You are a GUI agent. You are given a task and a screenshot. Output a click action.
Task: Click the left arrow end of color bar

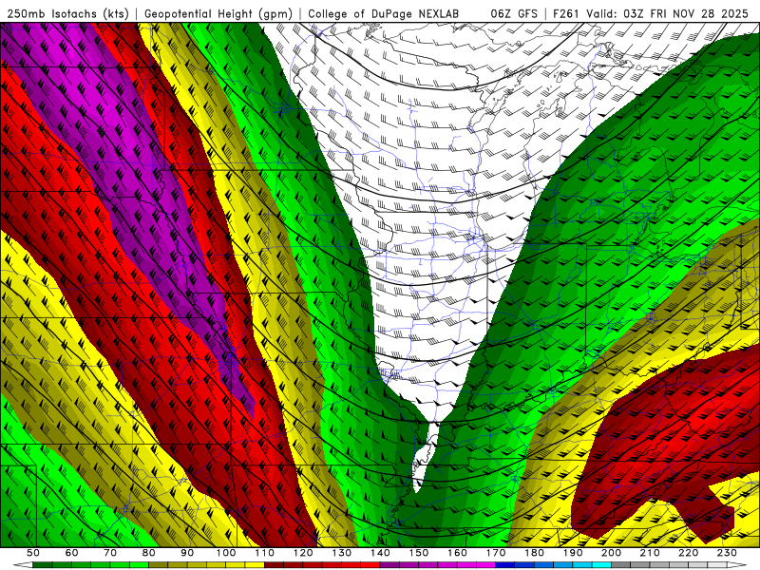(23, 564)
